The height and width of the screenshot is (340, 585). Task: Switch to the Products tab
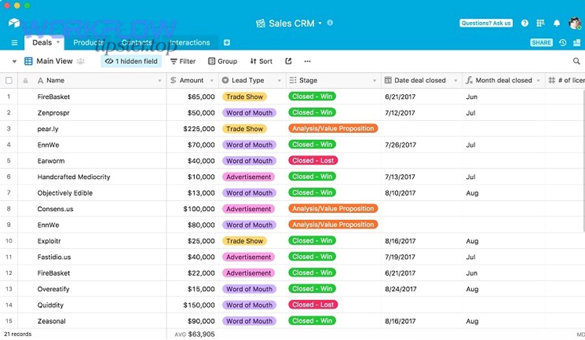click(x=88, y=42)
